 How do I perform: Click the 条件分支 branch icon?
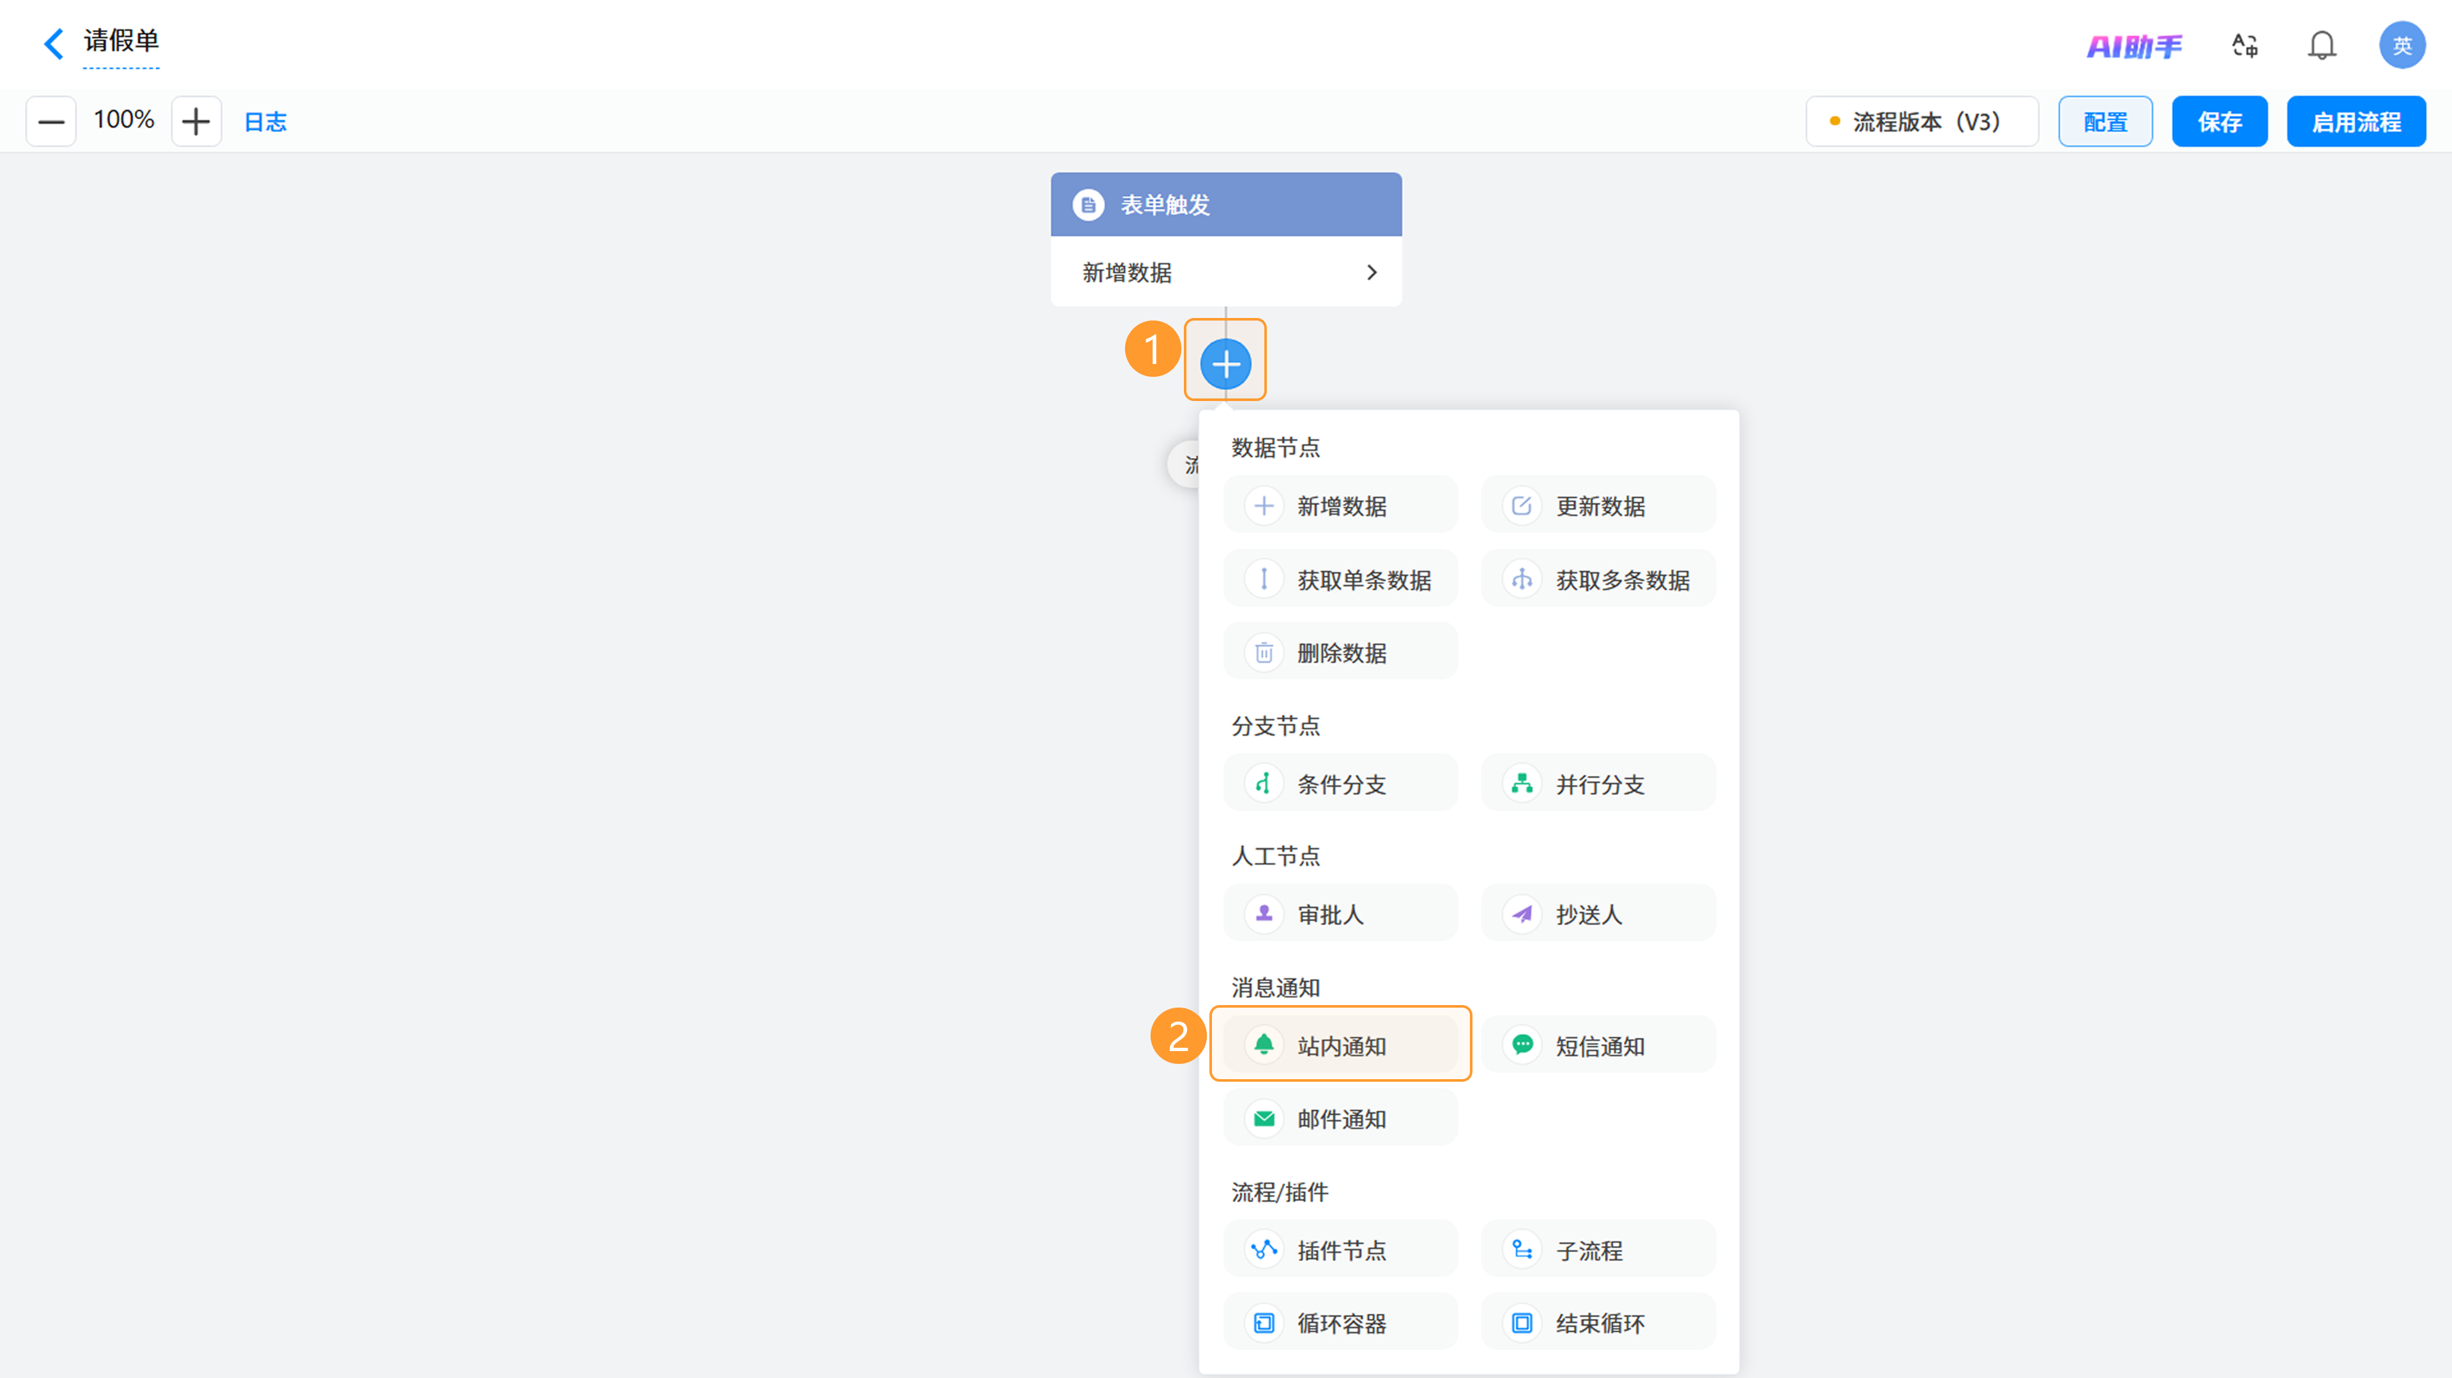(1263, 784)
